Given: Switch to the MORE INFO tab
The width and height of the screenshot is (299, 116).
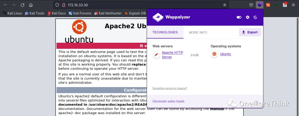Looking at the screenshot, I should click(198, 33).
